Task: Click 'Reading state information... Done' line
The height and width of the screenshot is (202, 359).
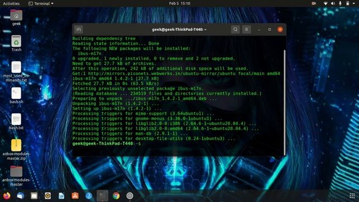Action: (x=116, y=44)
